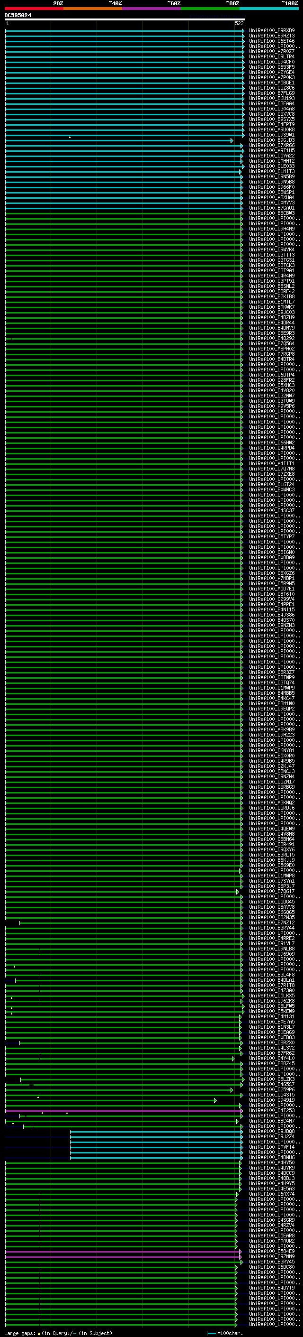Screen dimensions: 303x1337
Task: Select hit label UniRef100_A5BGE1
Action: [x=272, y=83]
